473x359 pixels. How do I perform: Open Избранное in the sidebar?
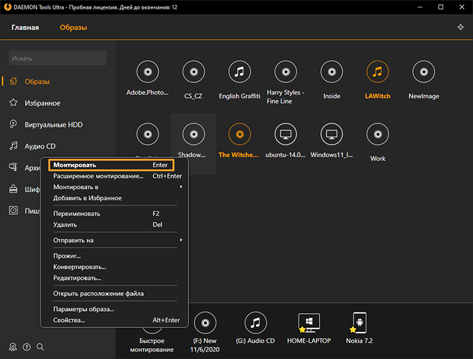point(42,103)
